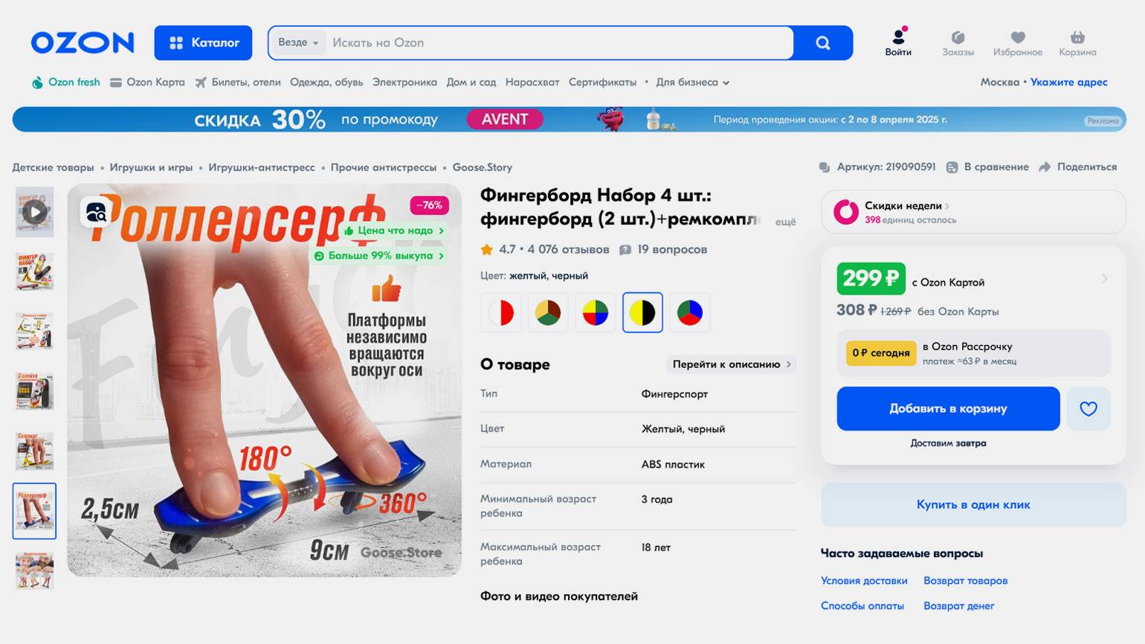Screen dimensions: 1145x644
Task: Open the Электроника category
Action: pos(404,83)
